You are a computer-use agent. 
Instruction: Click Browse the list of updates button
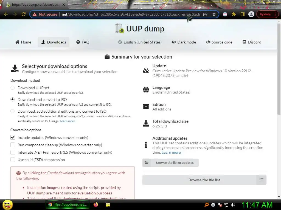pos(170,163)
